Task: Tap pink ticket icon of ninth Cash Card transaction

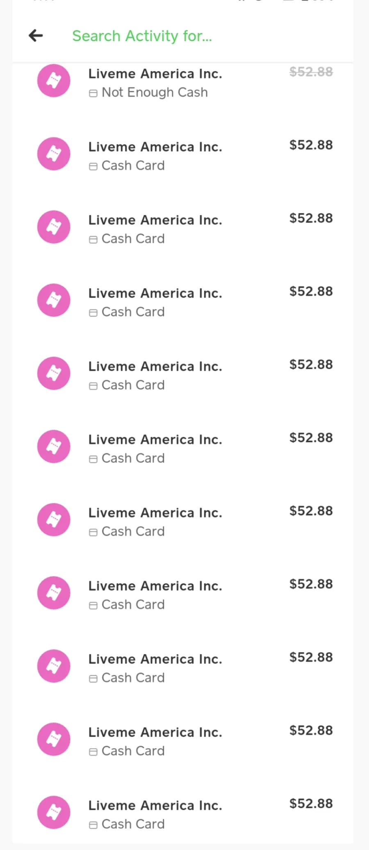Action: point(54,739)
